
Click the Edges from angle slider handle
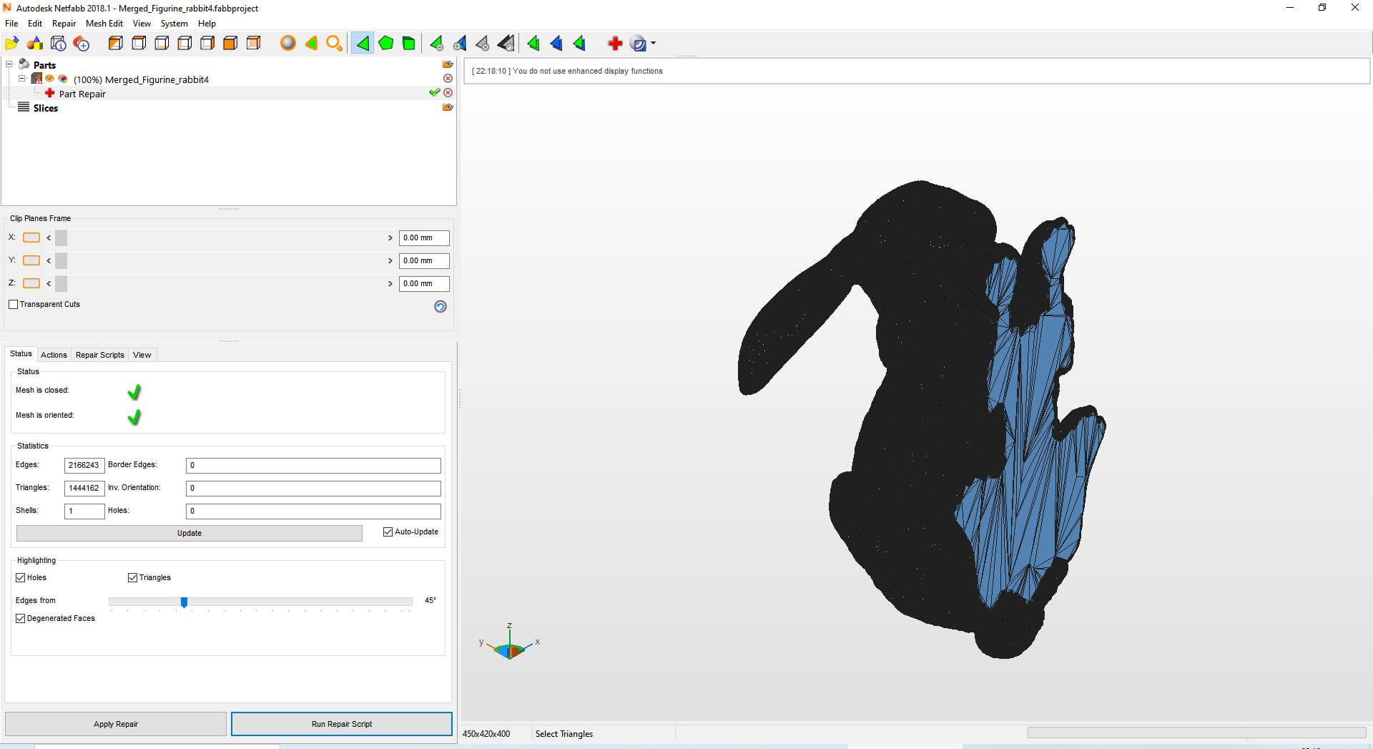pos(184,602)
